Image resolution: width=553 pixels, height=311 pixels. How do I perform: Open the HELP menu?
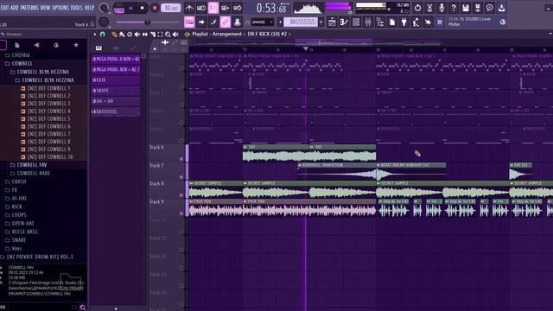tap(89, 8)
